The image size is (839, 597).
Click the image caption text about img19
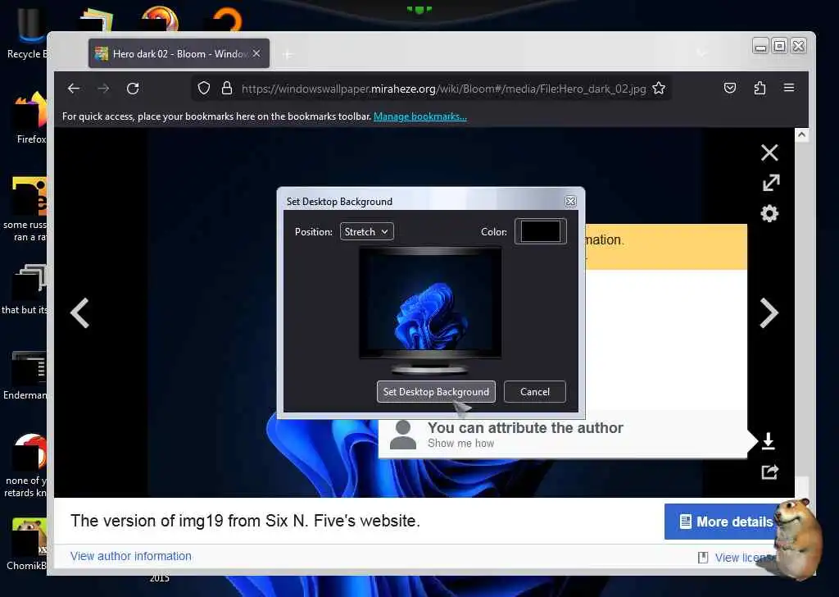(245, 521)
